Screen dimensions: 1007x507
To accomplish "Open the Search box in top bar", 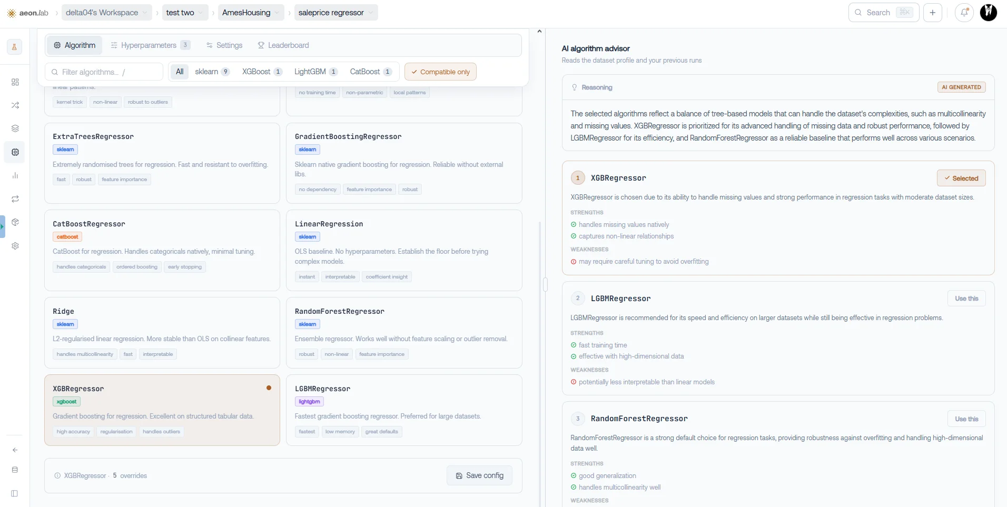I will click(x=884, y=13).
